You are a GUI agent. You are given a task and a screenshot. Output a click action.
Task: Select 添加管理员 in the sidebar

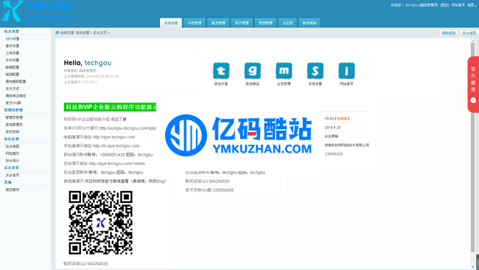point(14,125)
